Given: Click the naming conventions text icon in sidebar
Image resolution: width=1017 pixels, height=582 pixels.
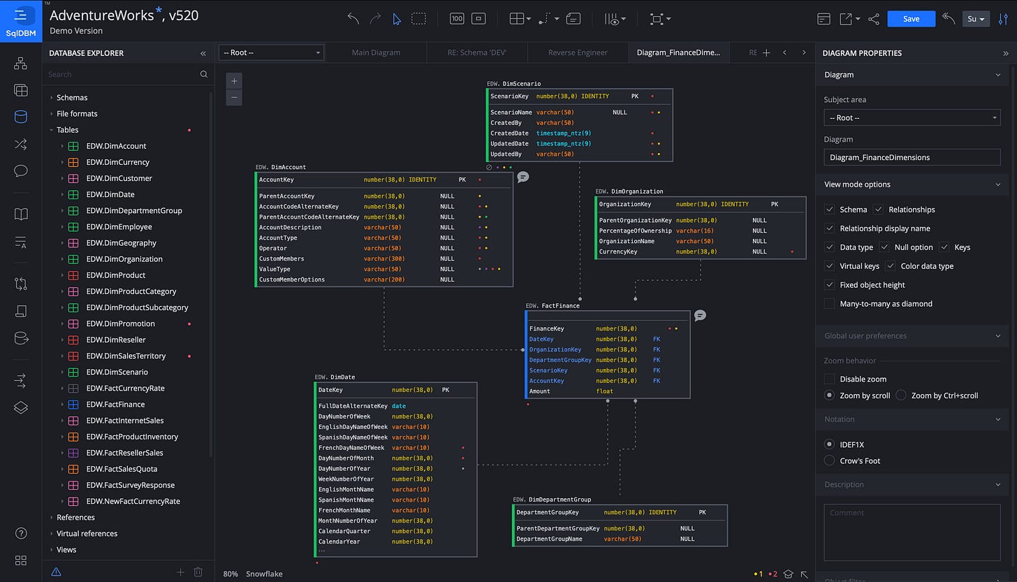Looking at the screenshot, I should [x=20, y=242].
